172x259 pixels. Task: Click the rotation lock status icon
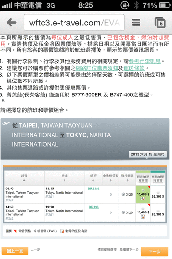(125, 5)
